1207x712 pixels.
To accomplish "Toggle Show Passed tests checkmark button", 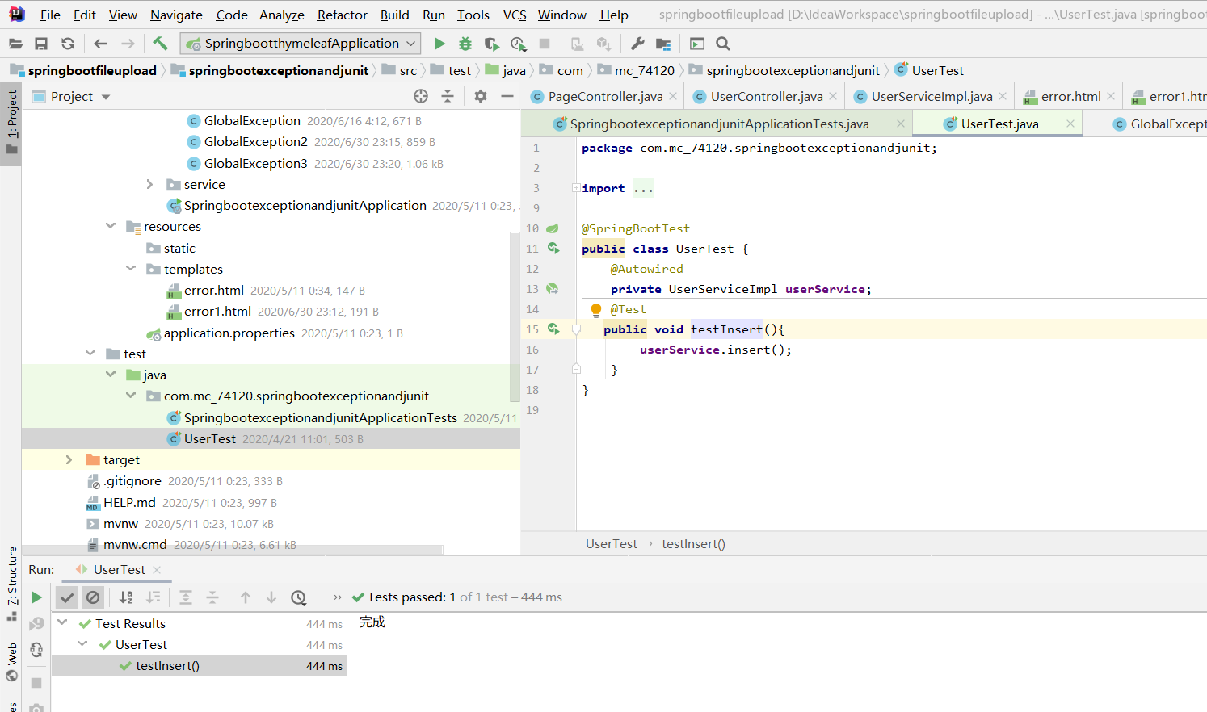I will (67, 597).
